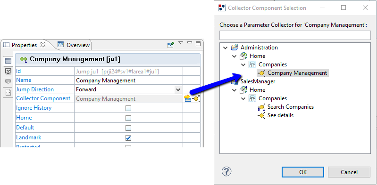Switch to the Overview tab
This screenshot has height=185, width=377.
[74, 45]
